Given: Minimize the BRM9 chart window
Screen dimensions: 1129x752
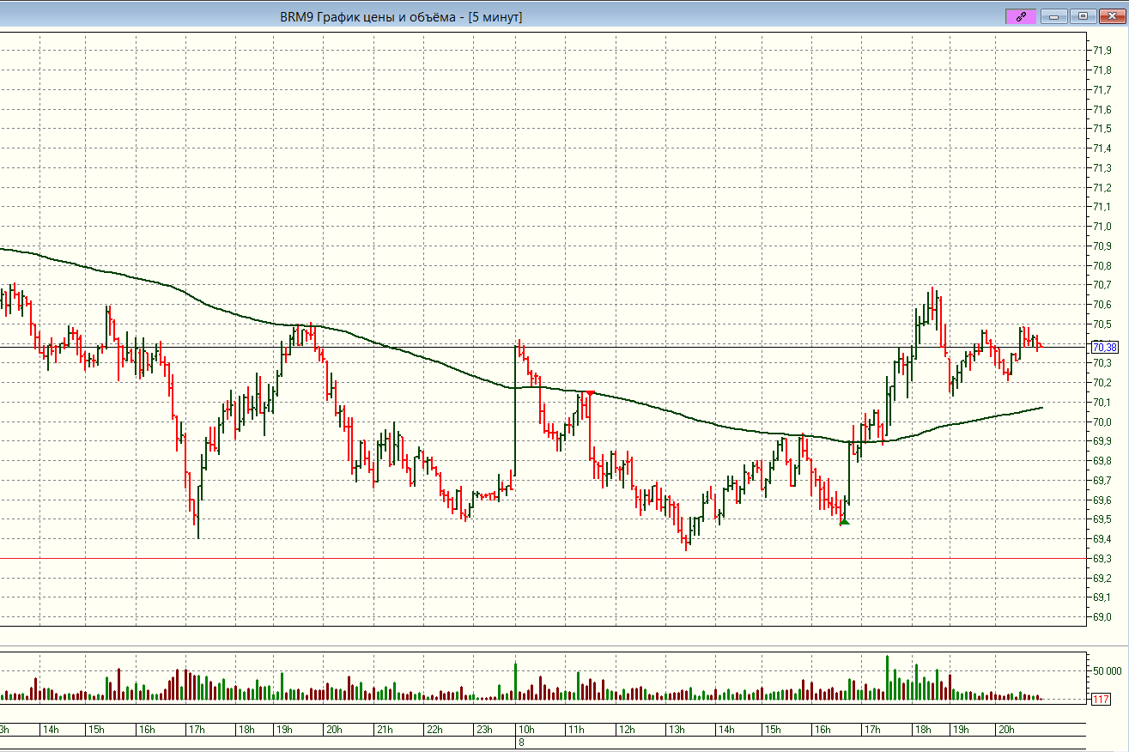Looking at the screenshot, I should click(1053, 16).
